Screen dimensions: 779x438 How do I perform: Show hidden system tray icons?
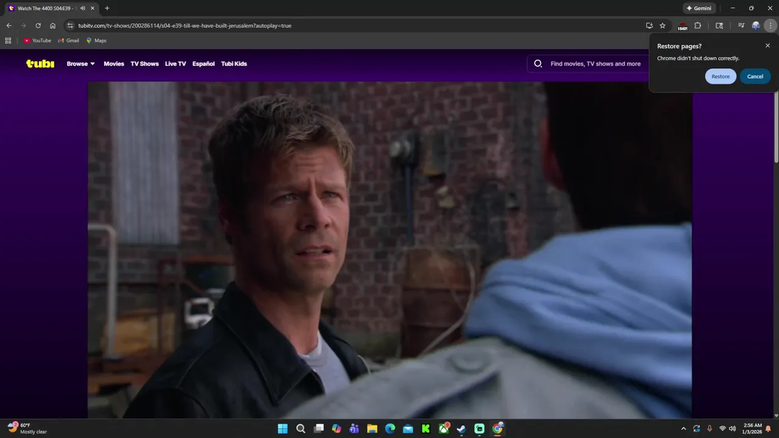(683, 429)
